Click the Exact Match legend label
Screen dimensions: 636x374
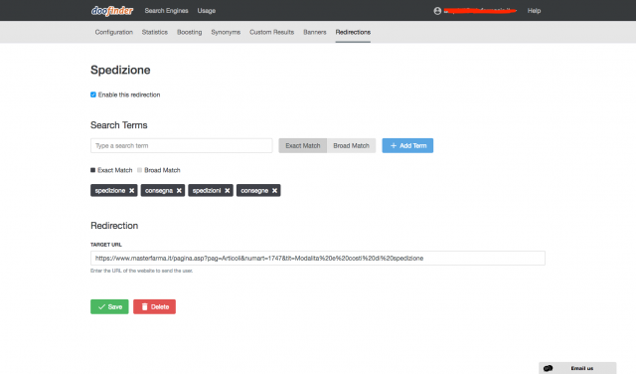pyautogui.click(x=115, y=170)
